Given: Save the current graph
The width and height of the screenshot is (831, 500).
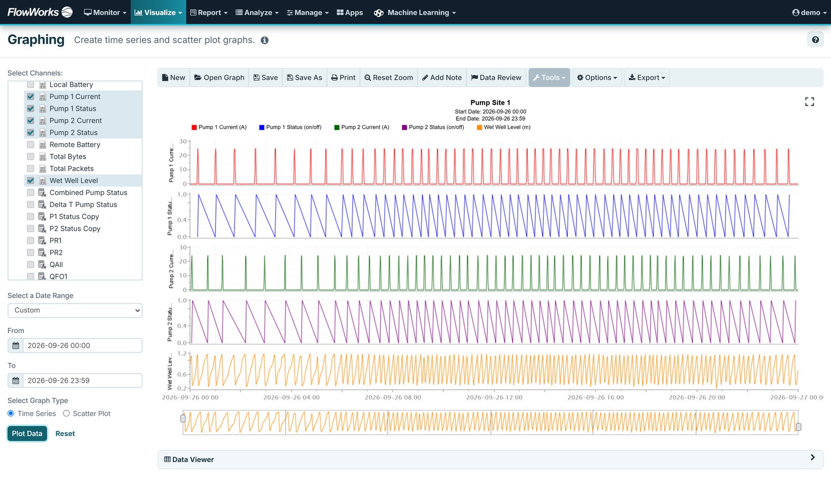Looking at the screenshot, I should (x=265, y=78).
